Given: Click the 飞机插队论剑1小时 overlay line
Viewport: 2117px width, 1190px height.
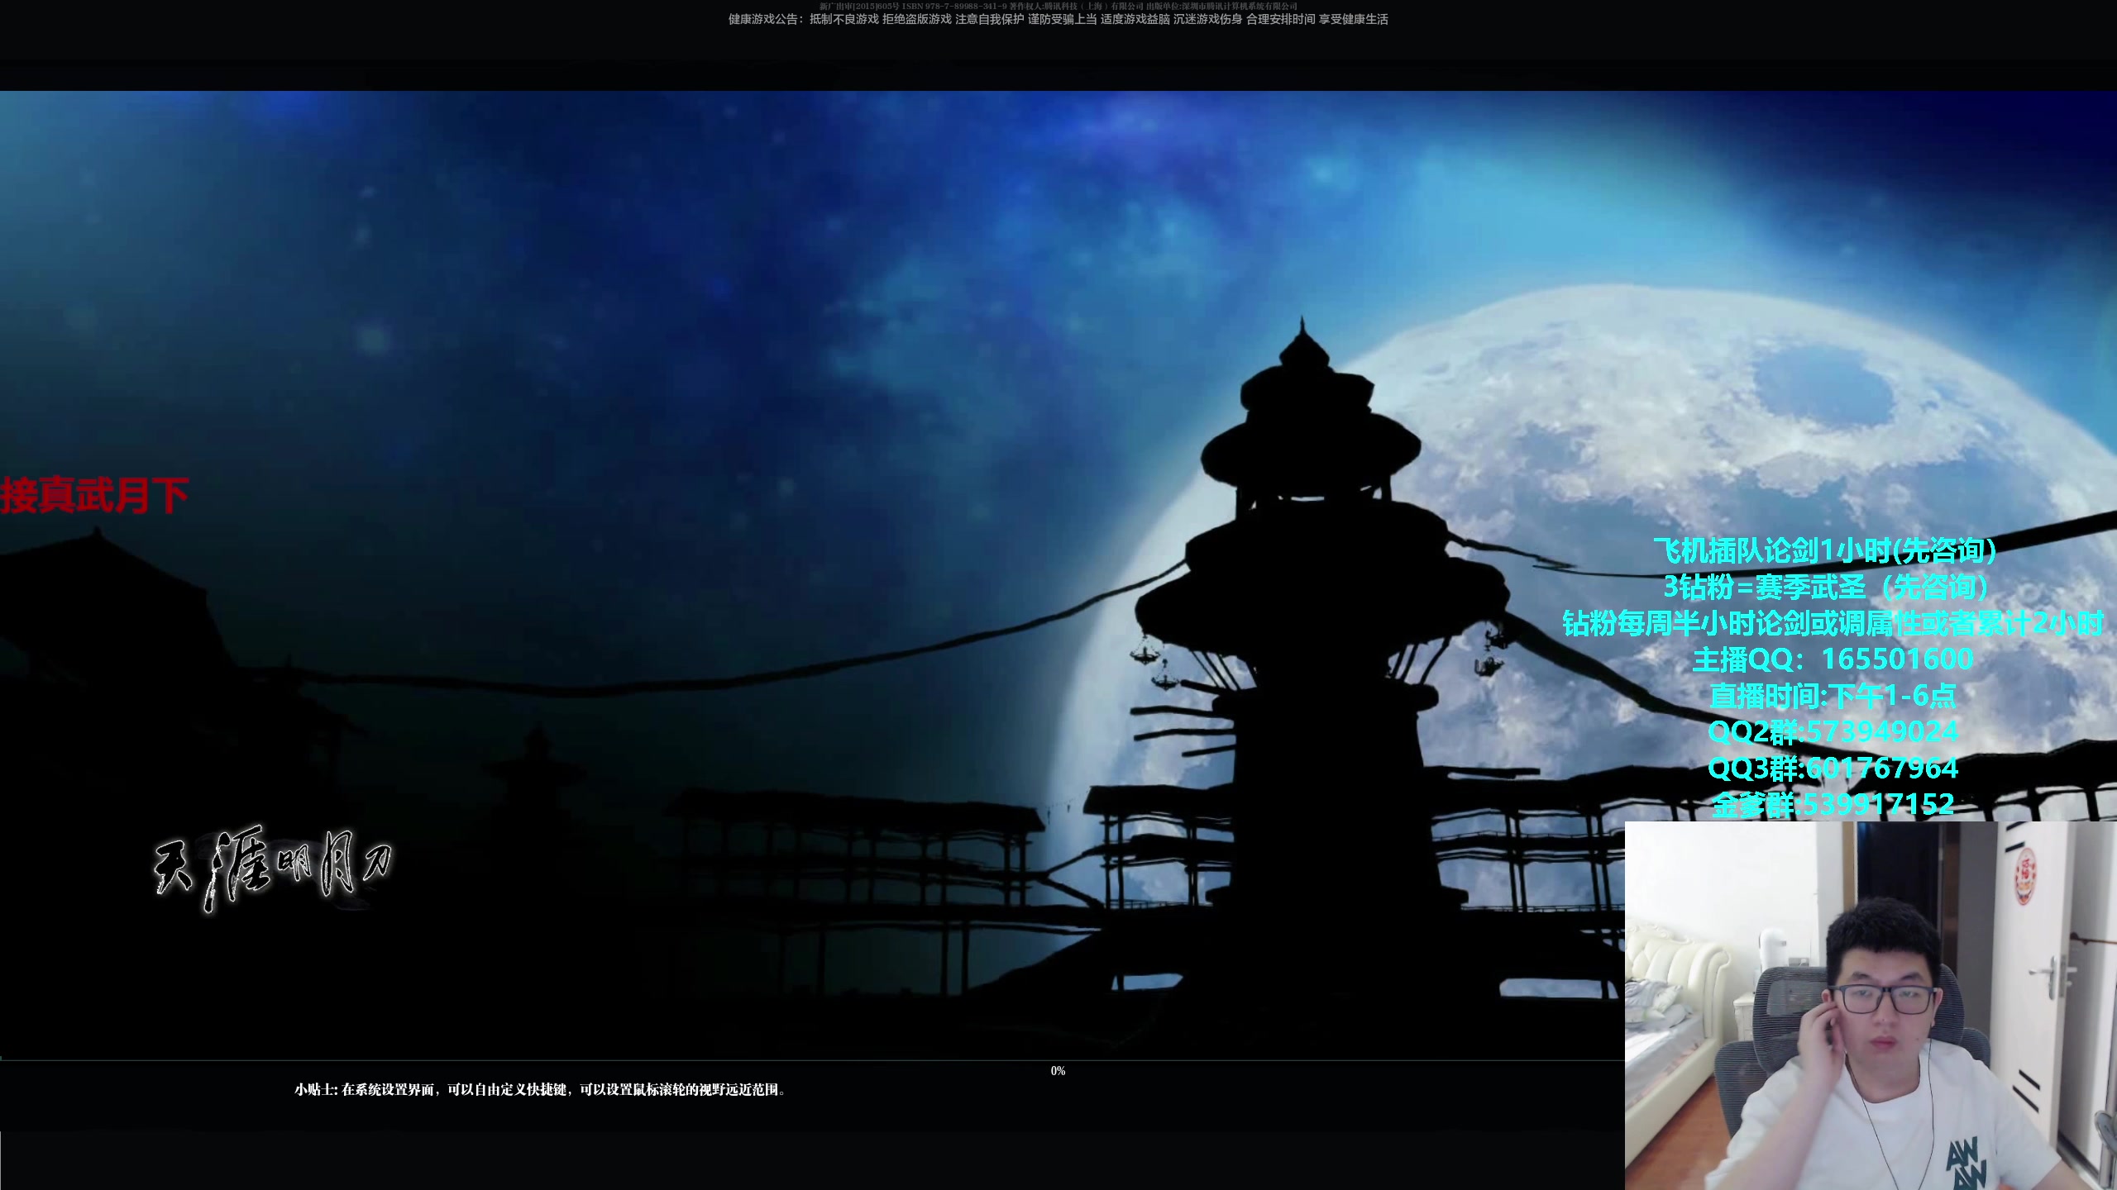Looking at the screenshot, I should pyautogui.click(x=1826, y=550).
